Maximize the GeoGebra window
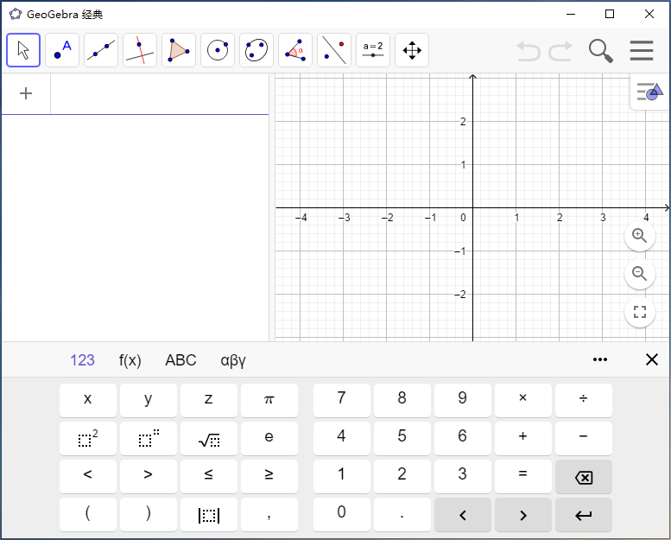Viewport: 671px width, 540px height. [x=610, y=14]
